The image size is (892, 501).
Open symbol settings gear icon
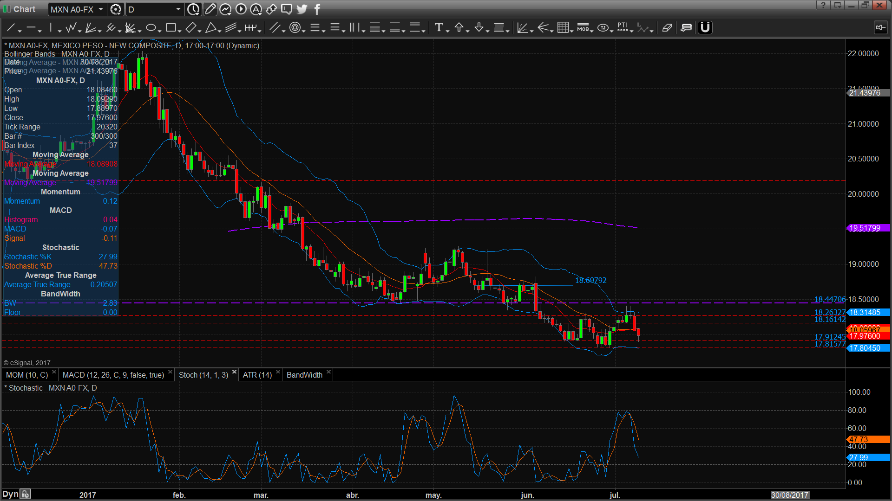[x=116, y=9]
